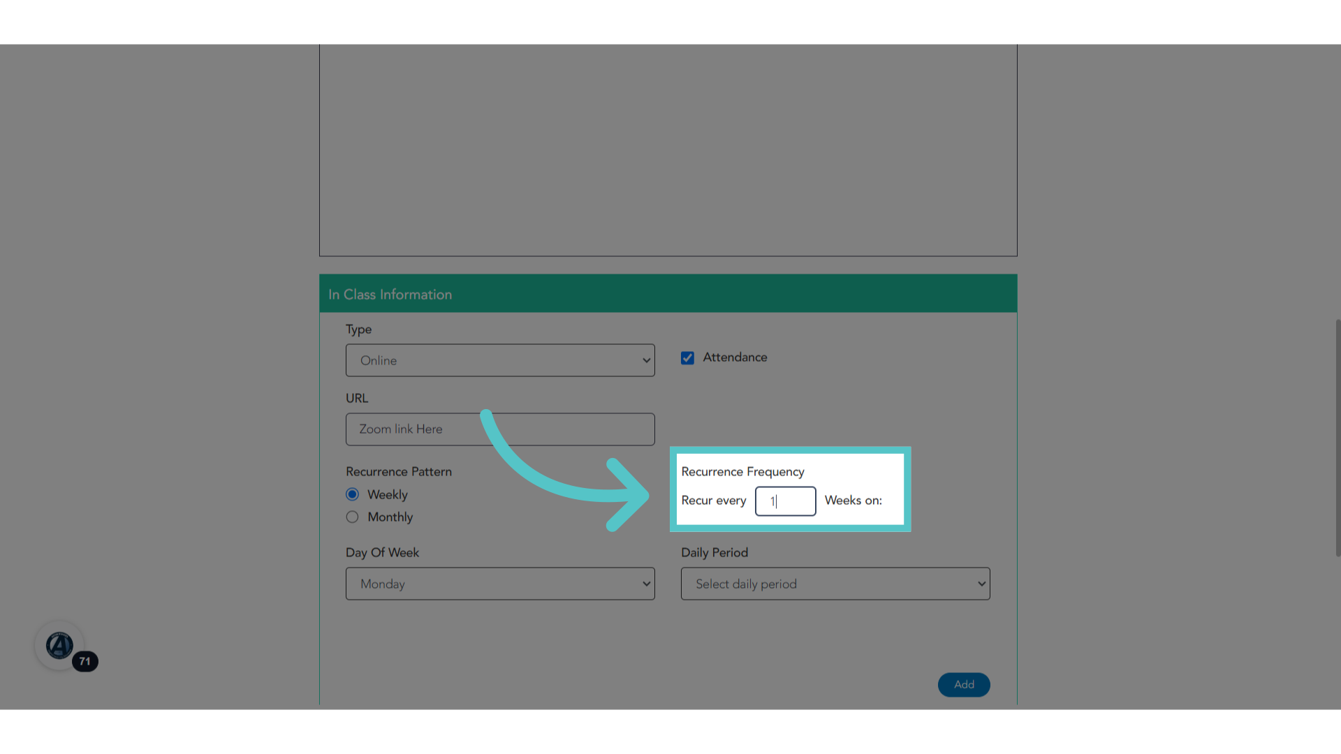Click the In Class Information header

tap(668, 294)
